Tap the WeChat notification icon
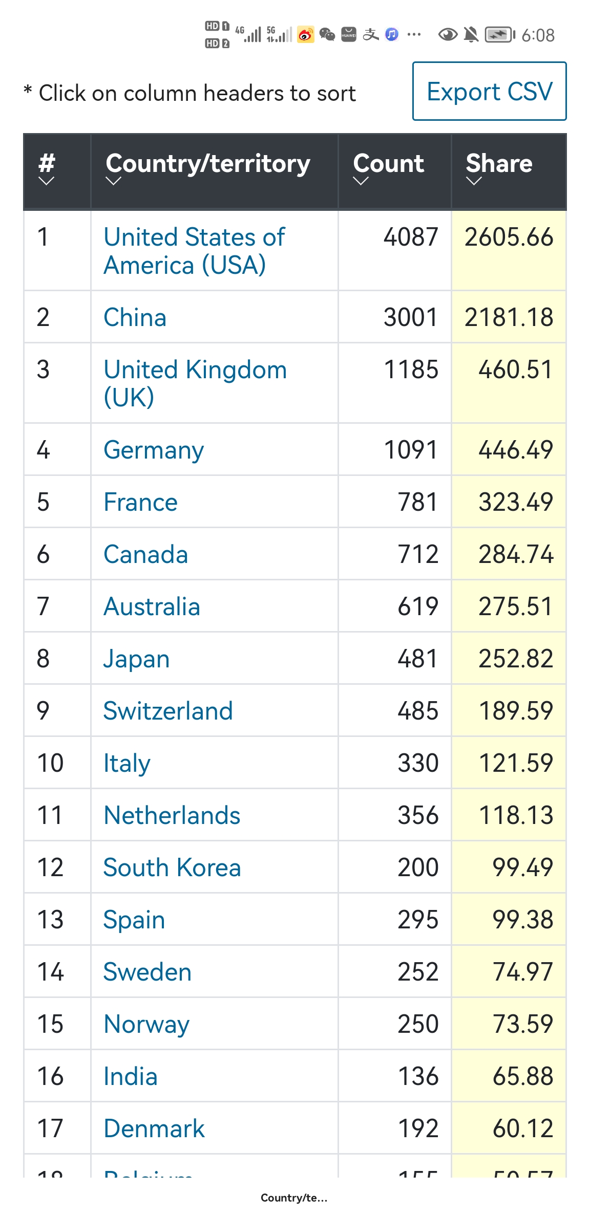590x1216 pixels. pos(327,35)
